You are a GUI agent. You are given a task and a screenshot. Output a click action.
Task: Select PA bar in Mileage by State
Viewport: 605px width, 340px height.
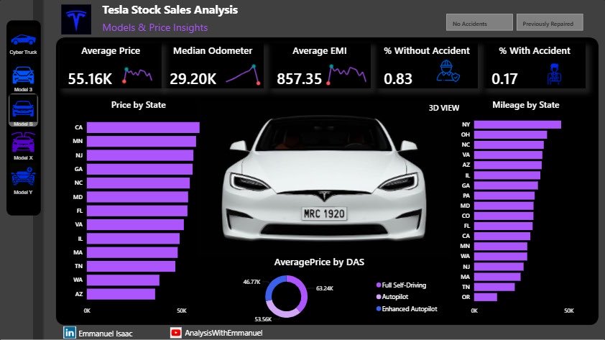[504, 196]
